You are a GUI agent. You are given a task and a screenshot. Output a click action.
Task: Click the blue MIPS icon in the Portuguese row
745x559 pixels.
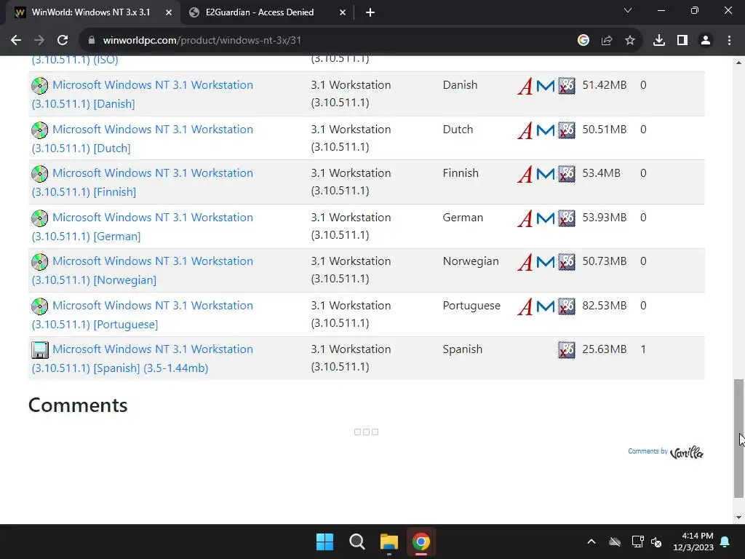546,306
